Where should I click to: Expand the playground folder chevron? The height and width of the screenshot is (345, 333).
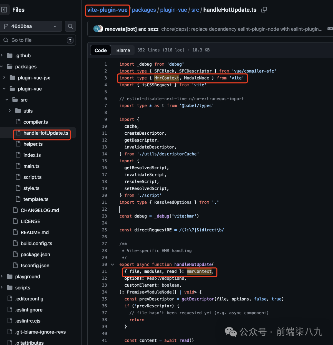click(1, 276)
